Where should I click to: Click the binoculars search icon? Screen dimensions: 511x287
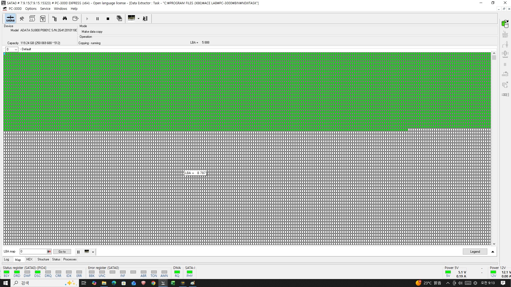(x=65, y=19)
